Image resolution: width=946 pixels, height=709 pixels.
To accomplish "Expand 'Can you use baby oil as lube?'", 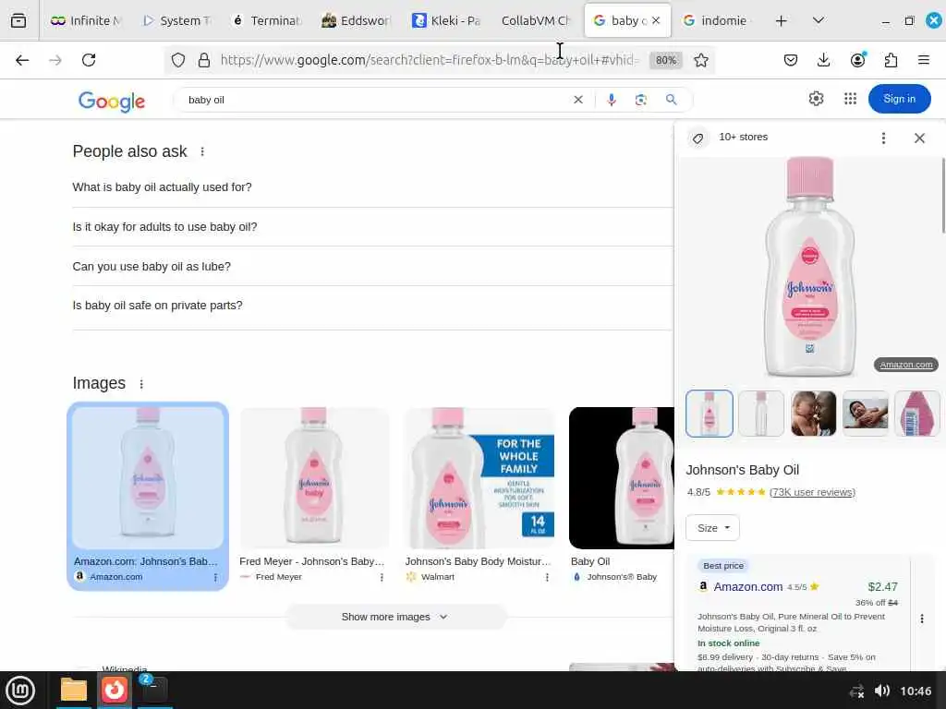I will [x=372, y=267].
